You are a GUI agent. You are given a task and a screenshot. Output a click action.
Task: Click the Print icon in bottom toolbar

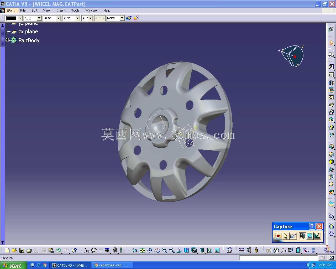click(29, 250)
